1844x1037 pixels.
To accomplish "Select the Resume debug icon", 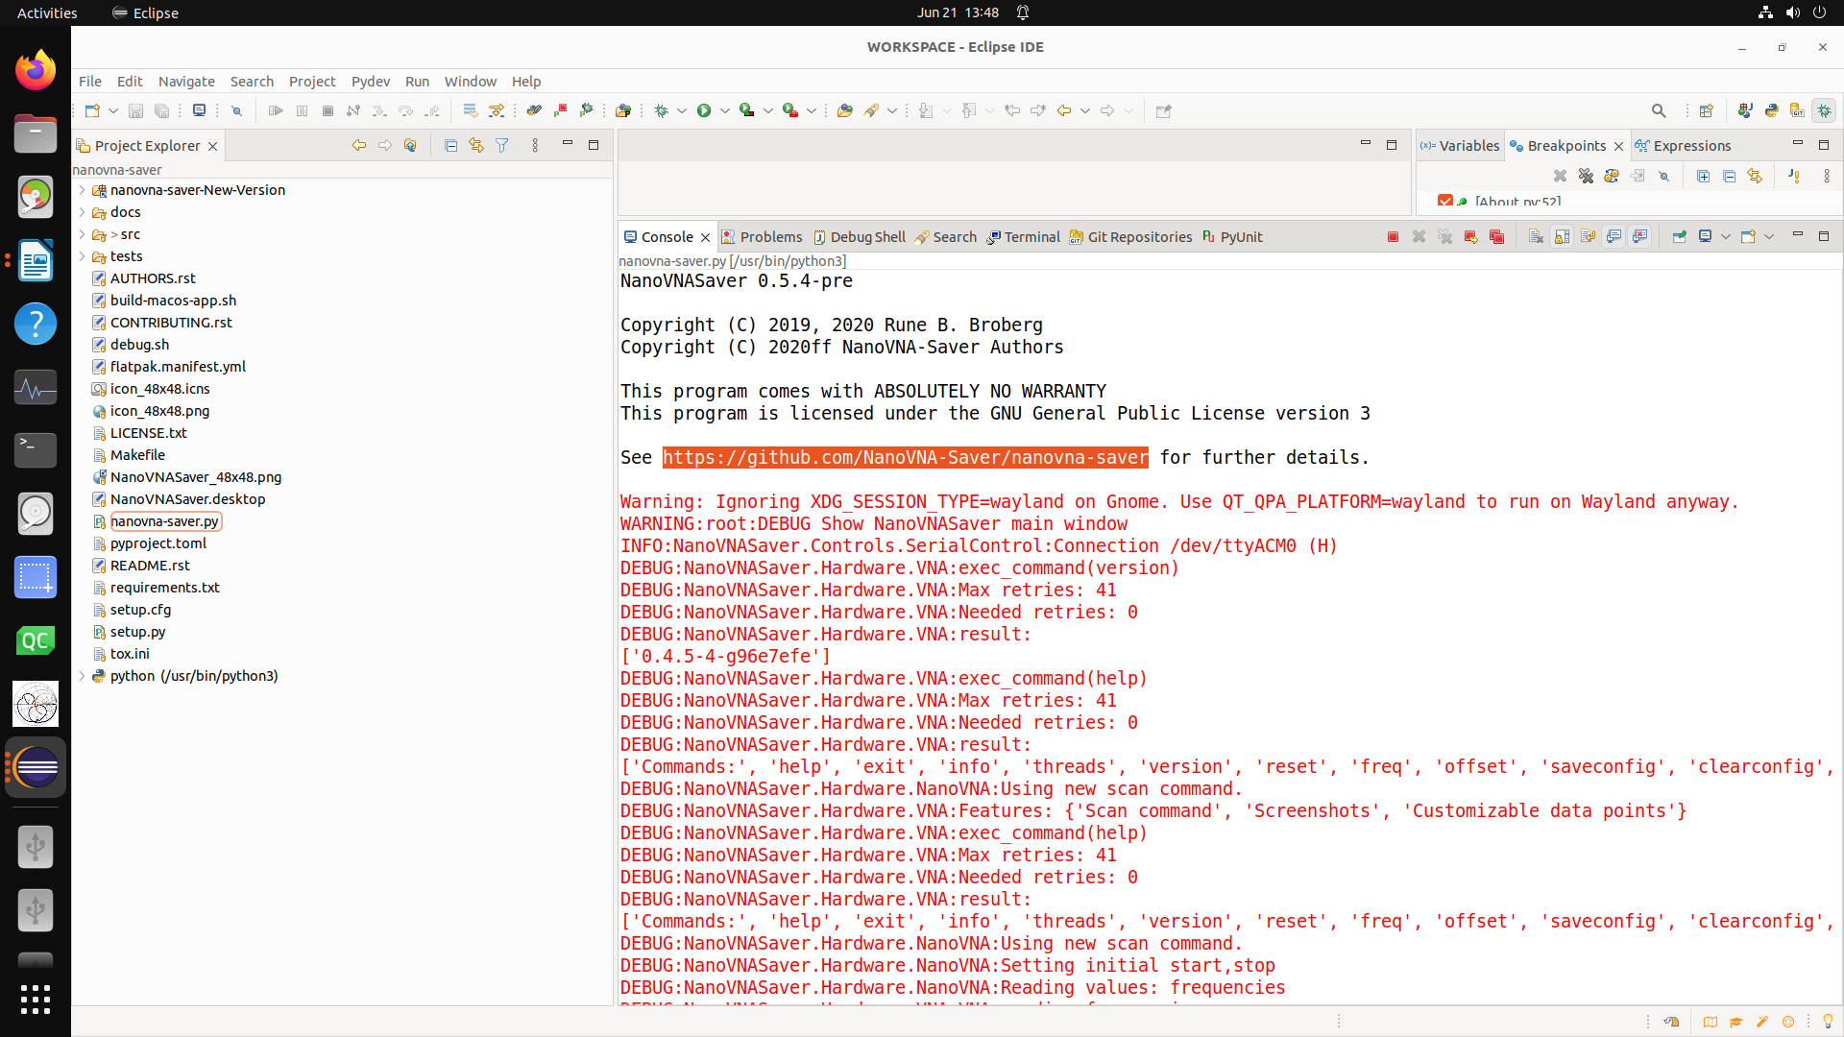I will click(x=276, y=110).
